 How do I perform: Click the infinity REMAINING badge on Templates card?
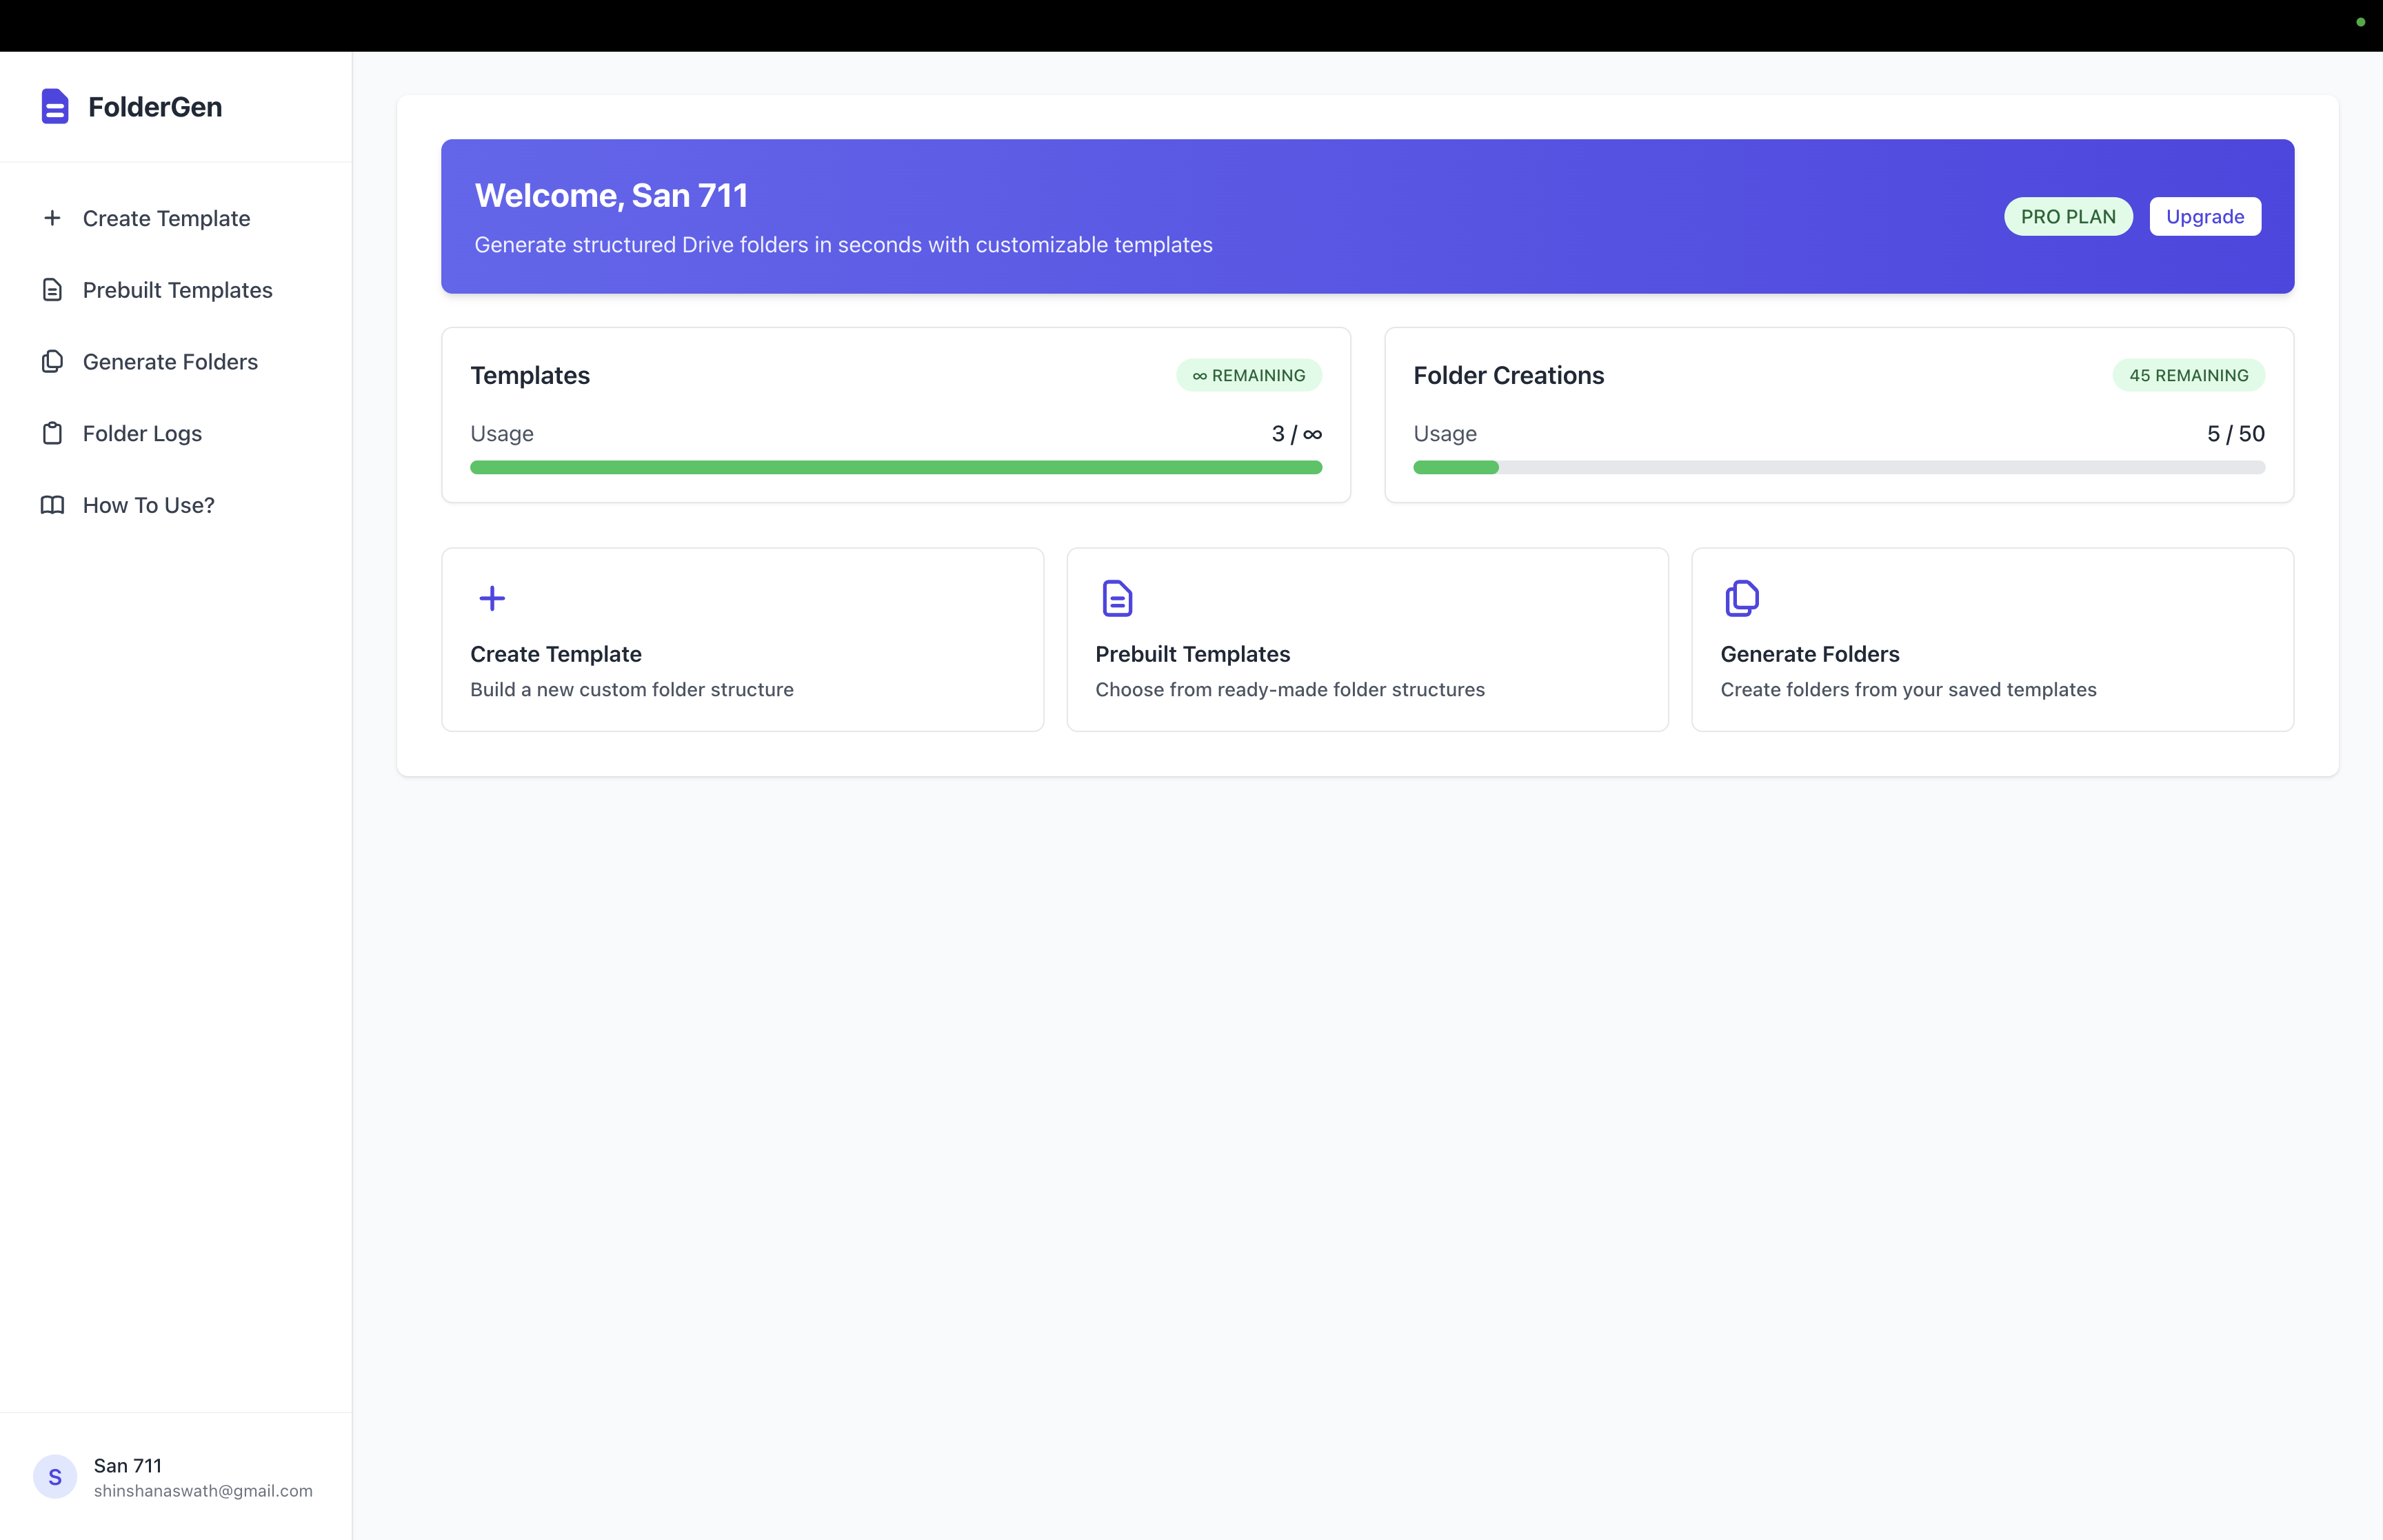coord(1248,375)
